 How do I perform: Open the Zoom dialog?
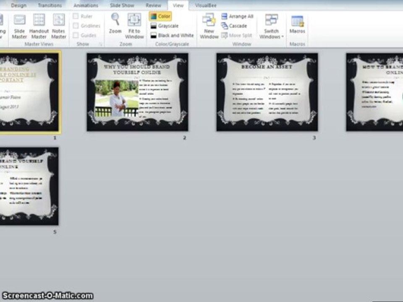[115, 23]
